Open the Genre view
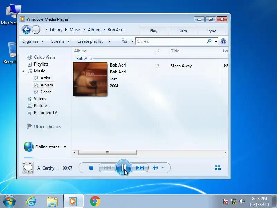This screenshot has height=208, width=277. click(x=46, y=92)
